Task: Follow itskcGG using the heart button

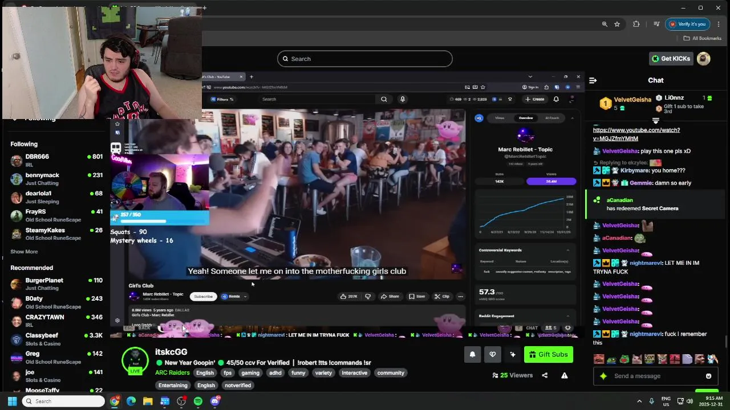Action: (493, 354)
